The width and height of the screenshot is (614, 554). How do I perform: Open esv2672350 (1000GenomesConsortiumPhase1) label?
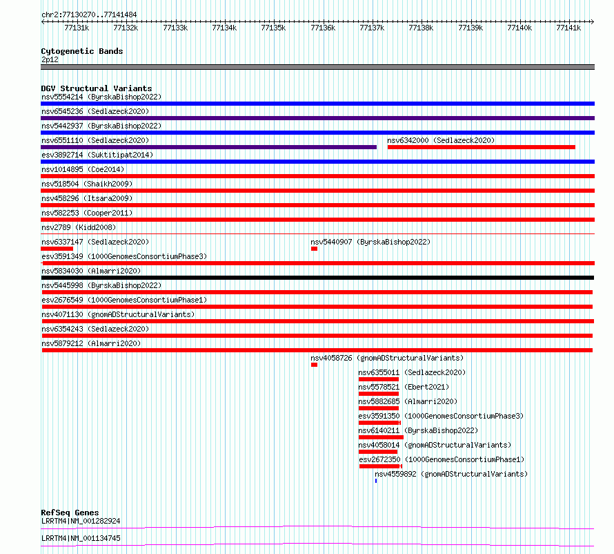pos(442,459)
